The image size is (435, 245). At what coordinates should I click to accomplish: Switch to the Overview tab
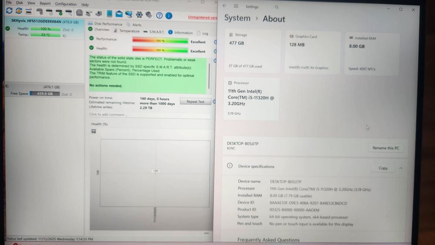click(99, 30)
